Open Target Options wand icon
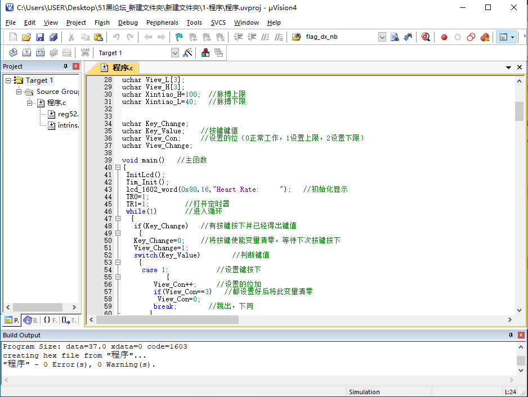 (187, 52)
